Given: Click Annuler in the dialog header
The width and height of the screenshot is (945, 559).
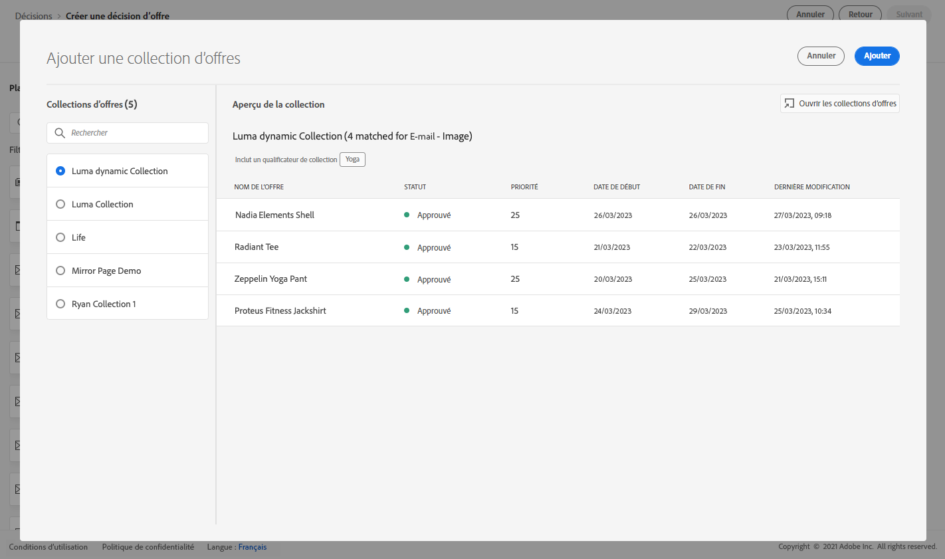Looking at the screenshot, I should (821, 56).
